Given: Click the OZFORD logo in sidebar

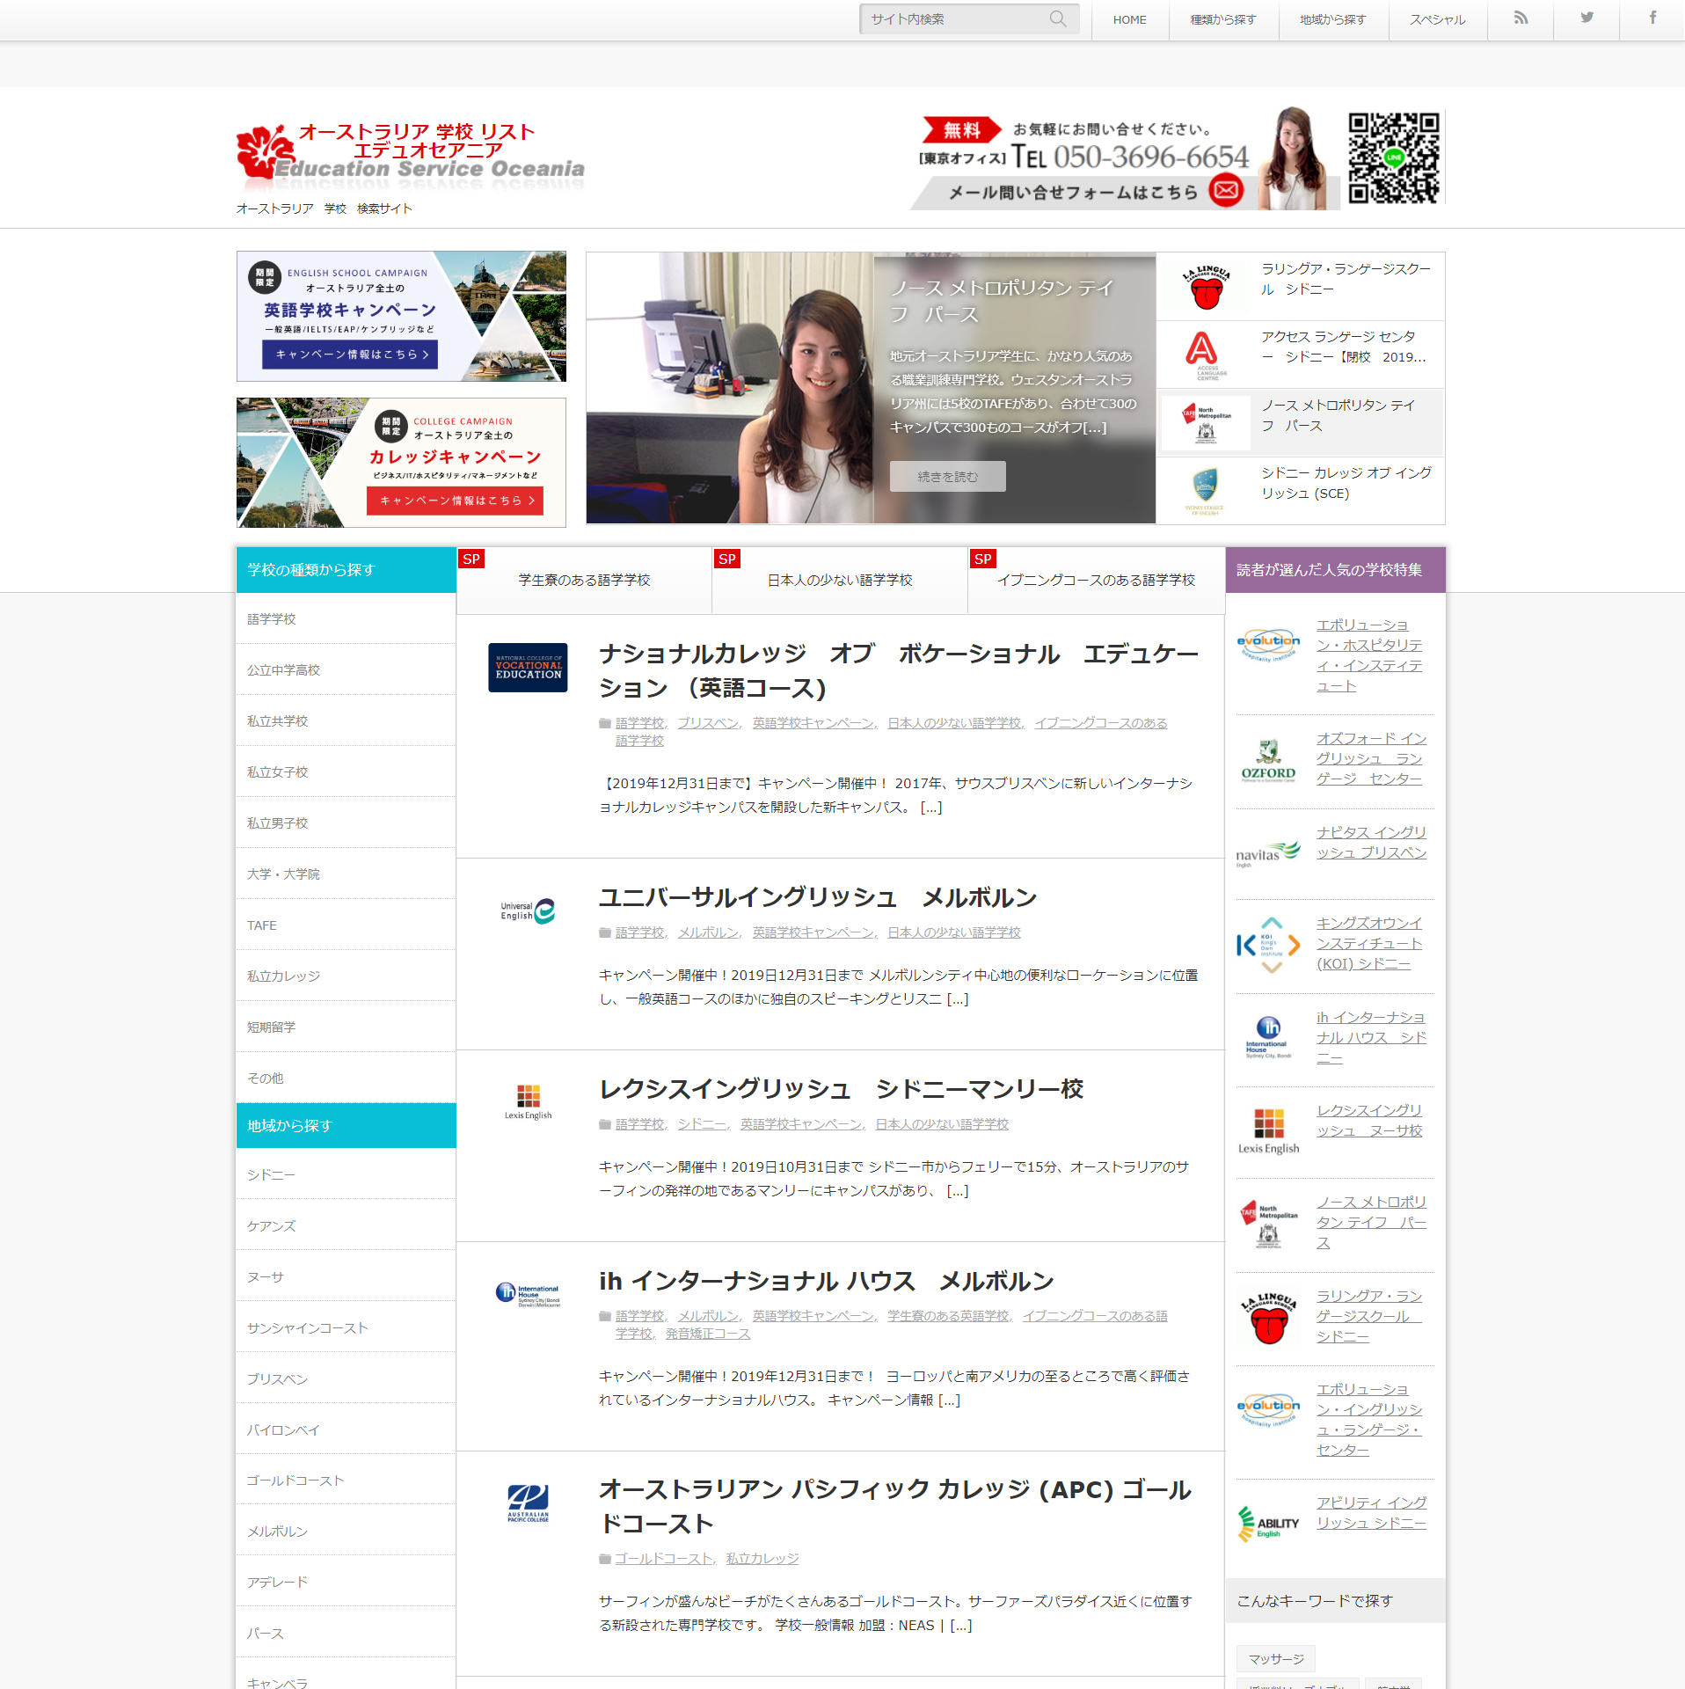Looking at the screenshot, I should point(1268,761).
